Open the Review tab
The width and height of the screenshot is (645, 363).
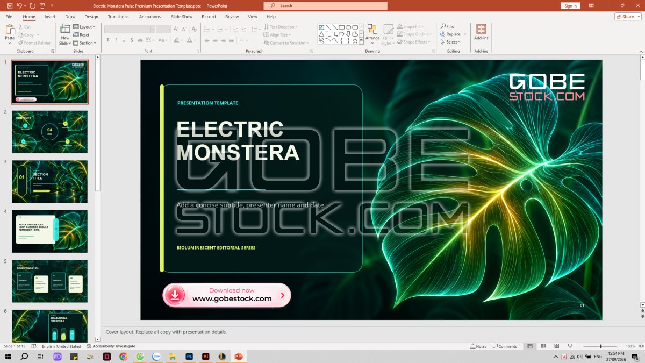point(232,17)
